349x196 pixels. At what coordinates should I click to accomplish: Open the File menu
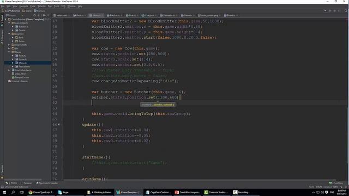point(3,6)
